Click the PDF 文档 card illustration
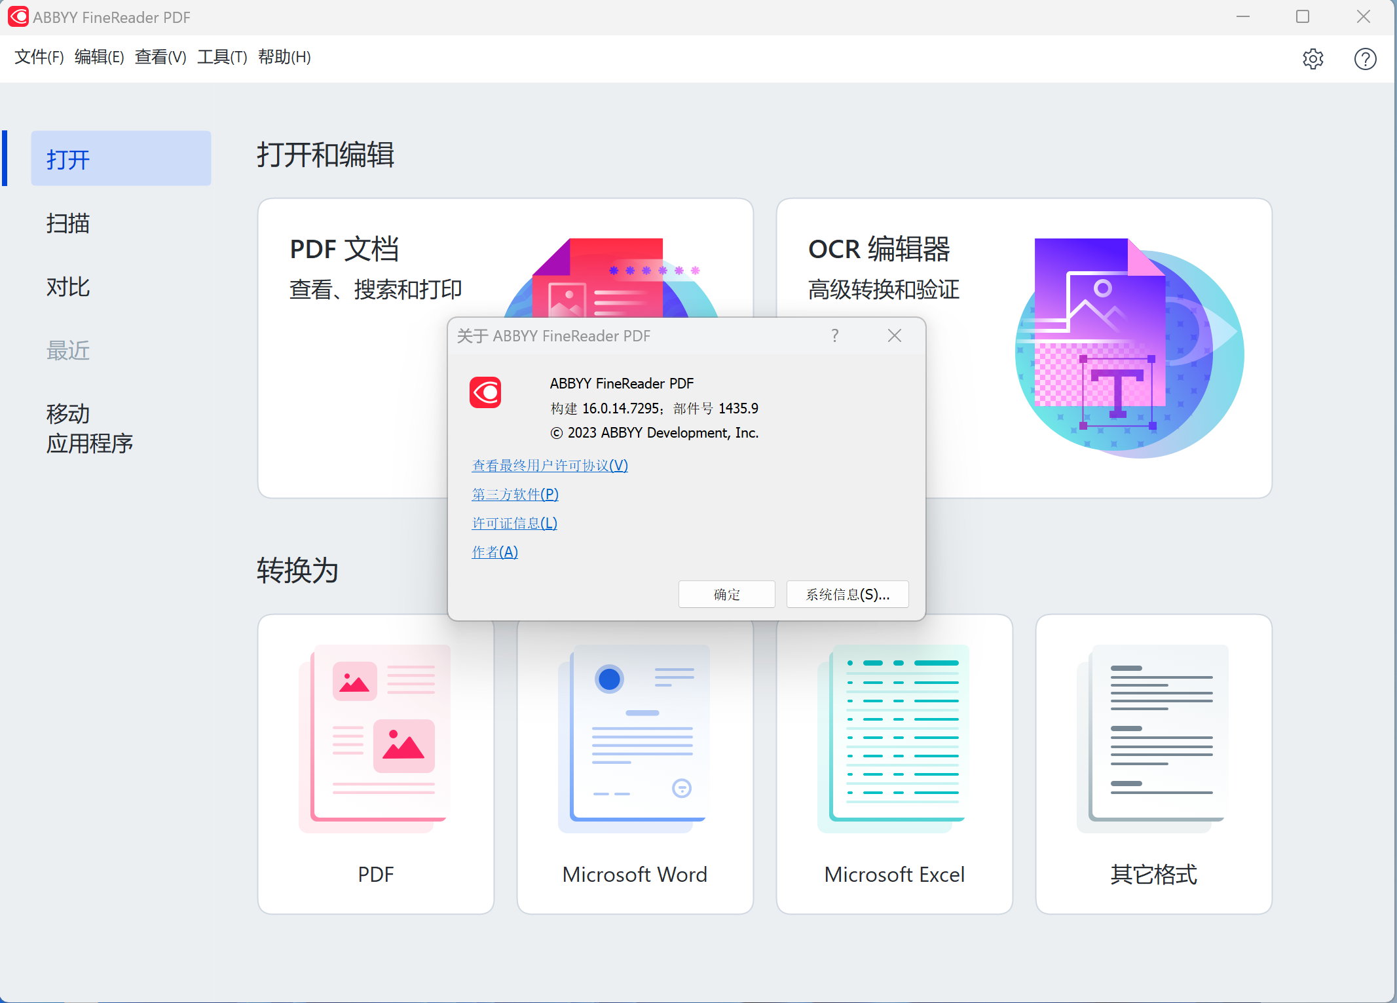The image size is (1397, 1003). pos(610,278)
